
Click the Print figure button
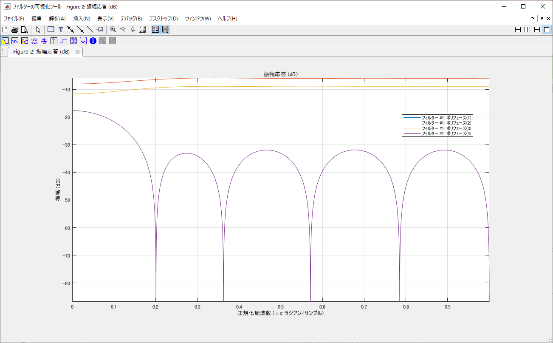pos(15,29)
